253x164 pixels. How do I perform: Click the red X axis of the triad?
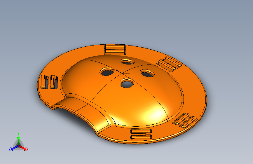(x=22, y=148)
